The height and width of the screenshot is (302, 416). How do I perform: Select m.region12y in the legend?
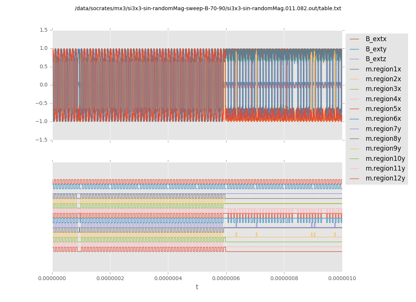[x=385, y=178]
